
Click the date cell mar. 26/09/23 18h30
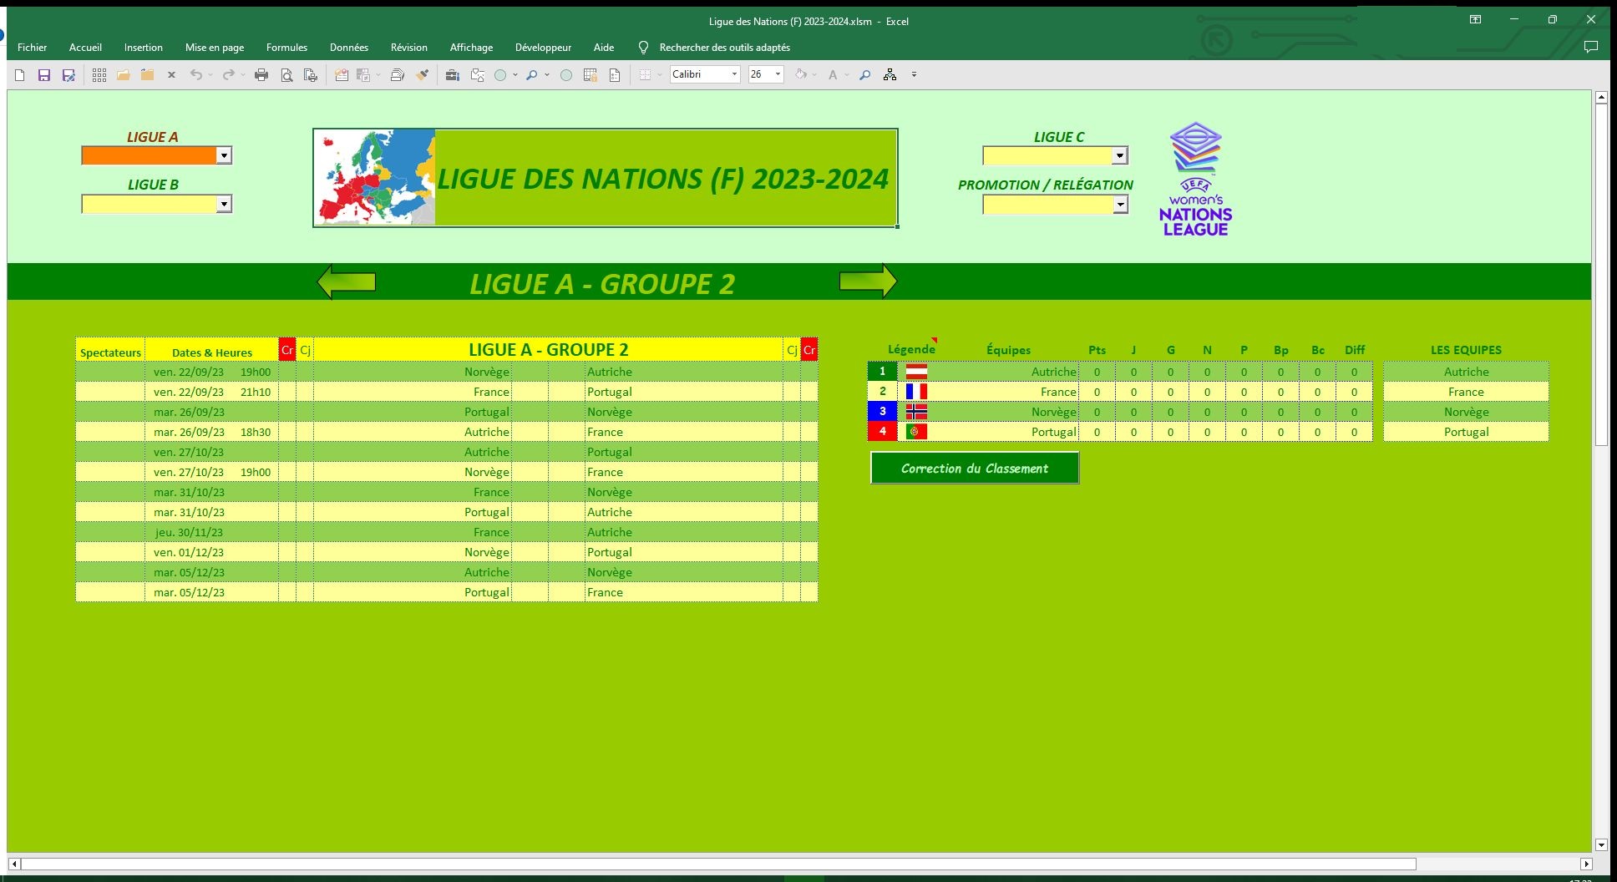211,432
